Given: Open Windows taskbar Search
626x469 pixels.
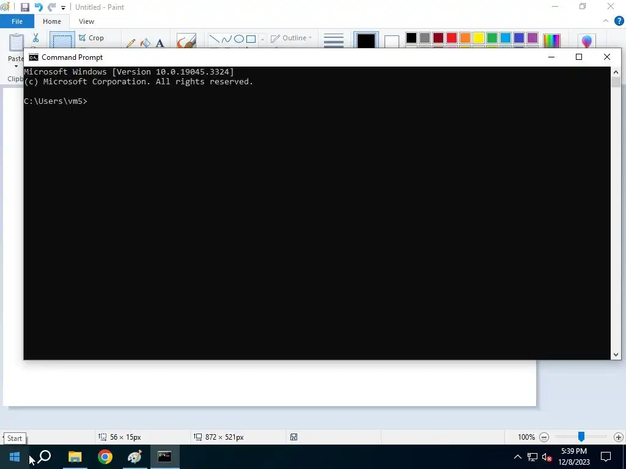Looking at the screenshot, I should click(x=45, y=457).
